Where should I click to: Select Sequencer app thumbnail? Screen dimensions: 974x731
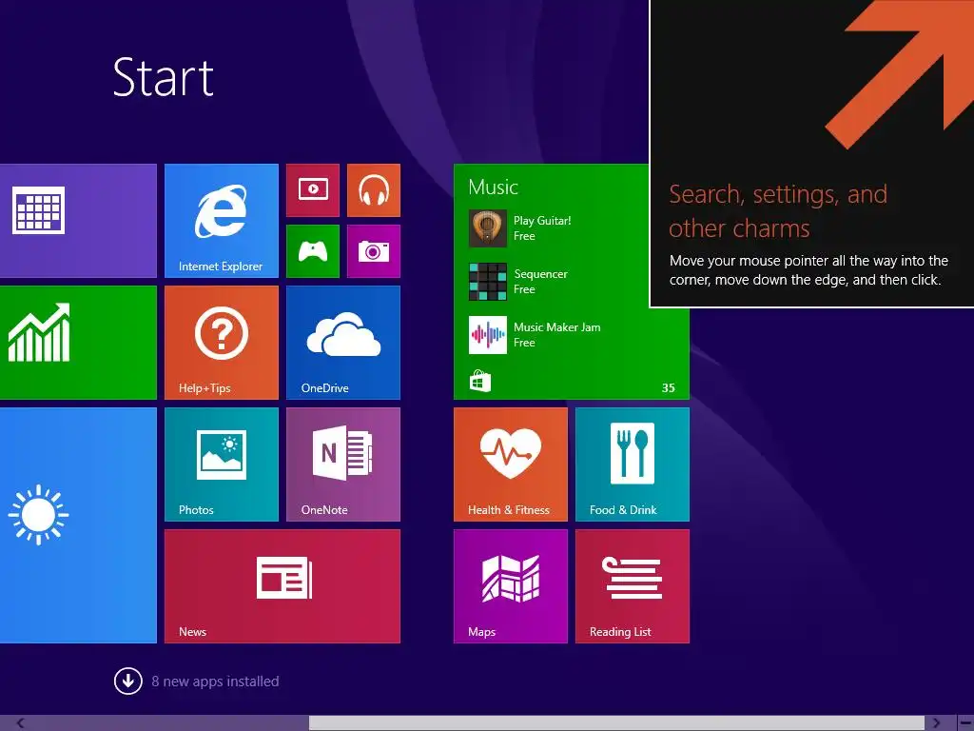(488, 282)
